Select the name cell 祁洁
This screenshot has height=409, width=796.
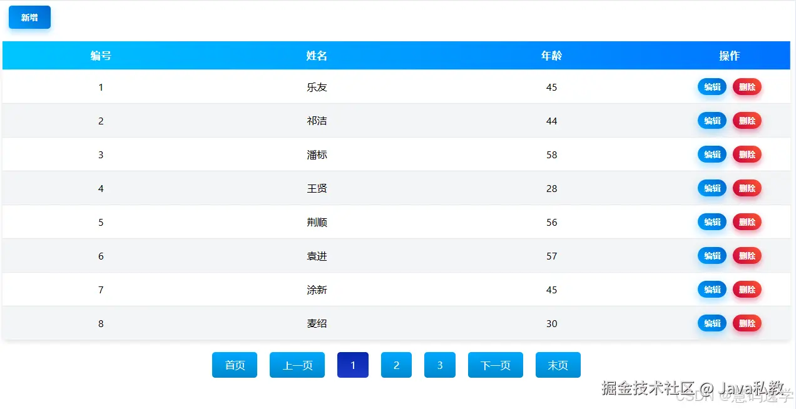tap(317, 121)
